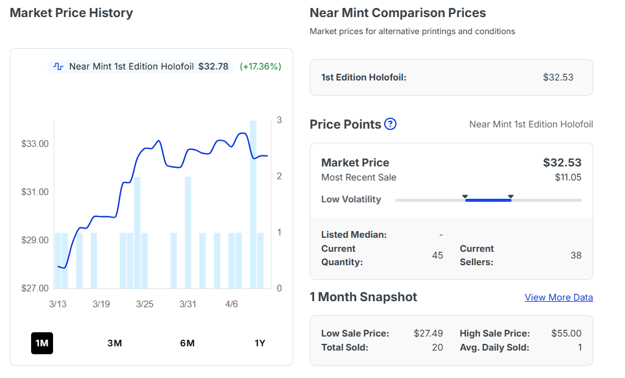Click the starting point of the blue price line
This screenshot has height=378, width=625.
tap(58, 266)
